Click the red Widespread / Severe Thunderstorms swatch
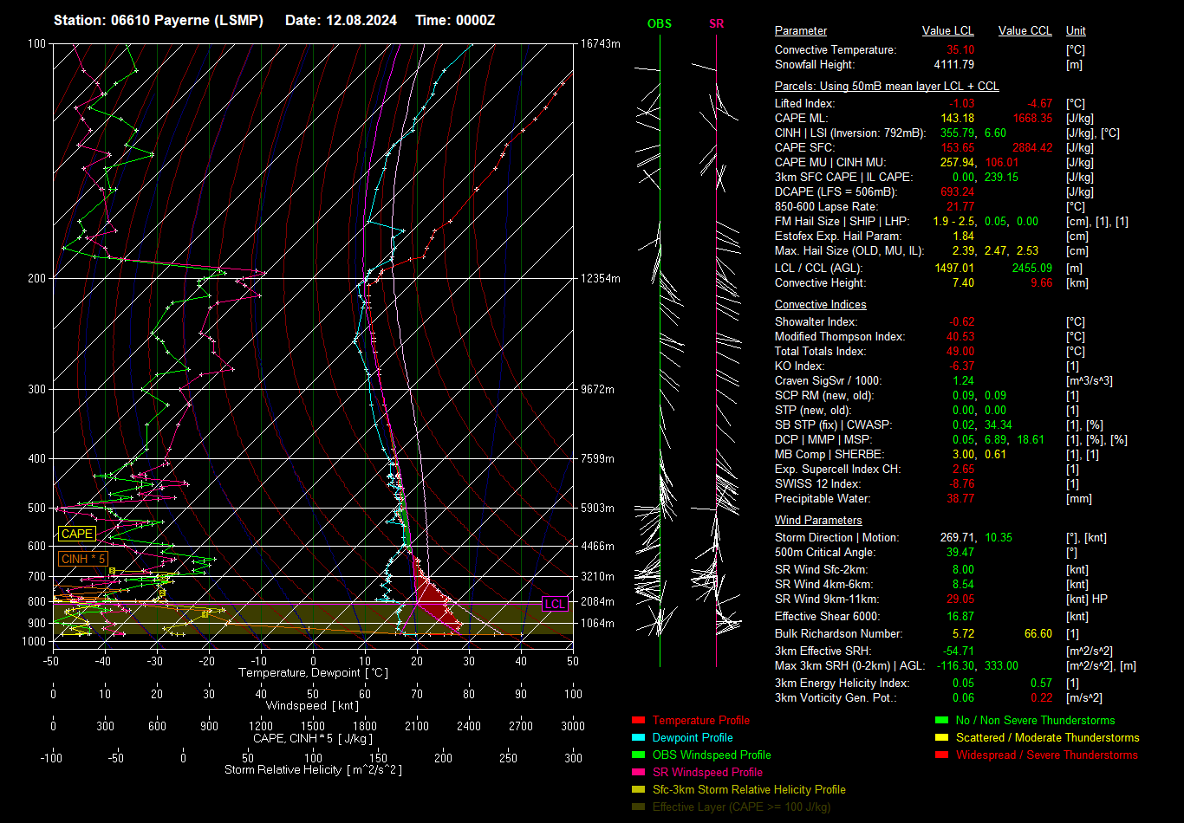Screen dimensions: 1184x823 (x=941, y=755)
